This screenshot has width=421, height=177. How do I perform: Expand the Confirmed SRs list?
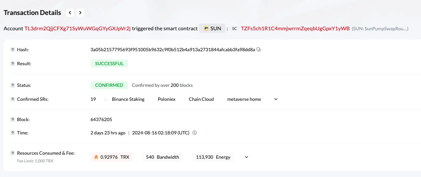coord(276,99)
